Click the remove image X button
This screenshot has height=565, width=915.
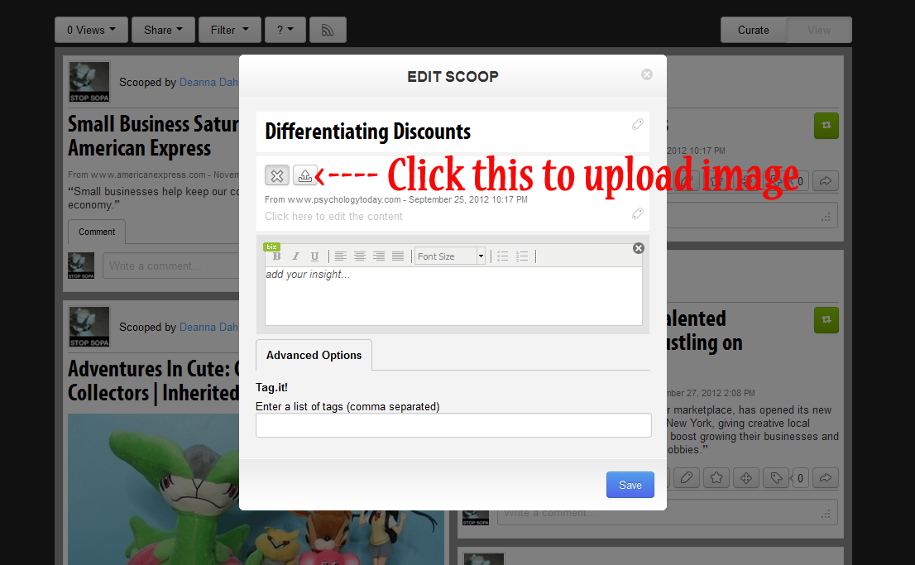[x=277, y=175]
